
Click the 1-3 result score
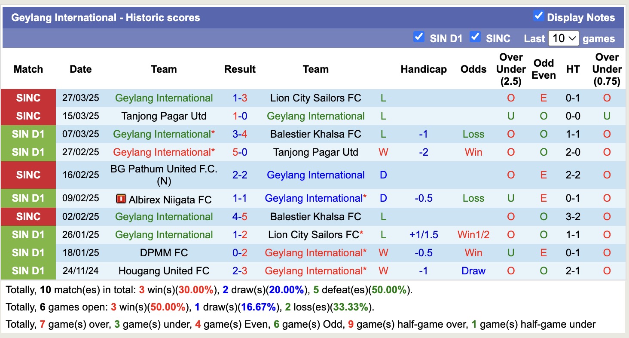pos(240,98)
